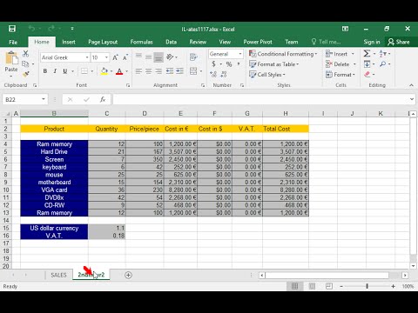Viewport: 418px width, 313px height.
Task: Click the Sign in link
Action: pos(372,42)
